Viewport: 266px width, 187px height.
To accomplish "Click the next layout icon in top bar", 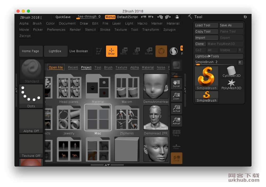I will (x=168, y=17).
